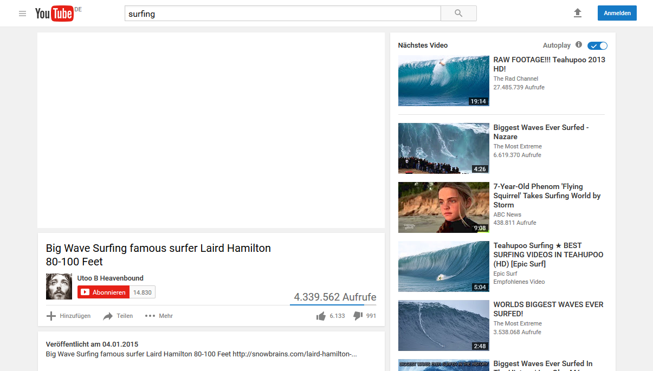
Task: Click the Anmelden sign-in button
Action: click(617, 13)
